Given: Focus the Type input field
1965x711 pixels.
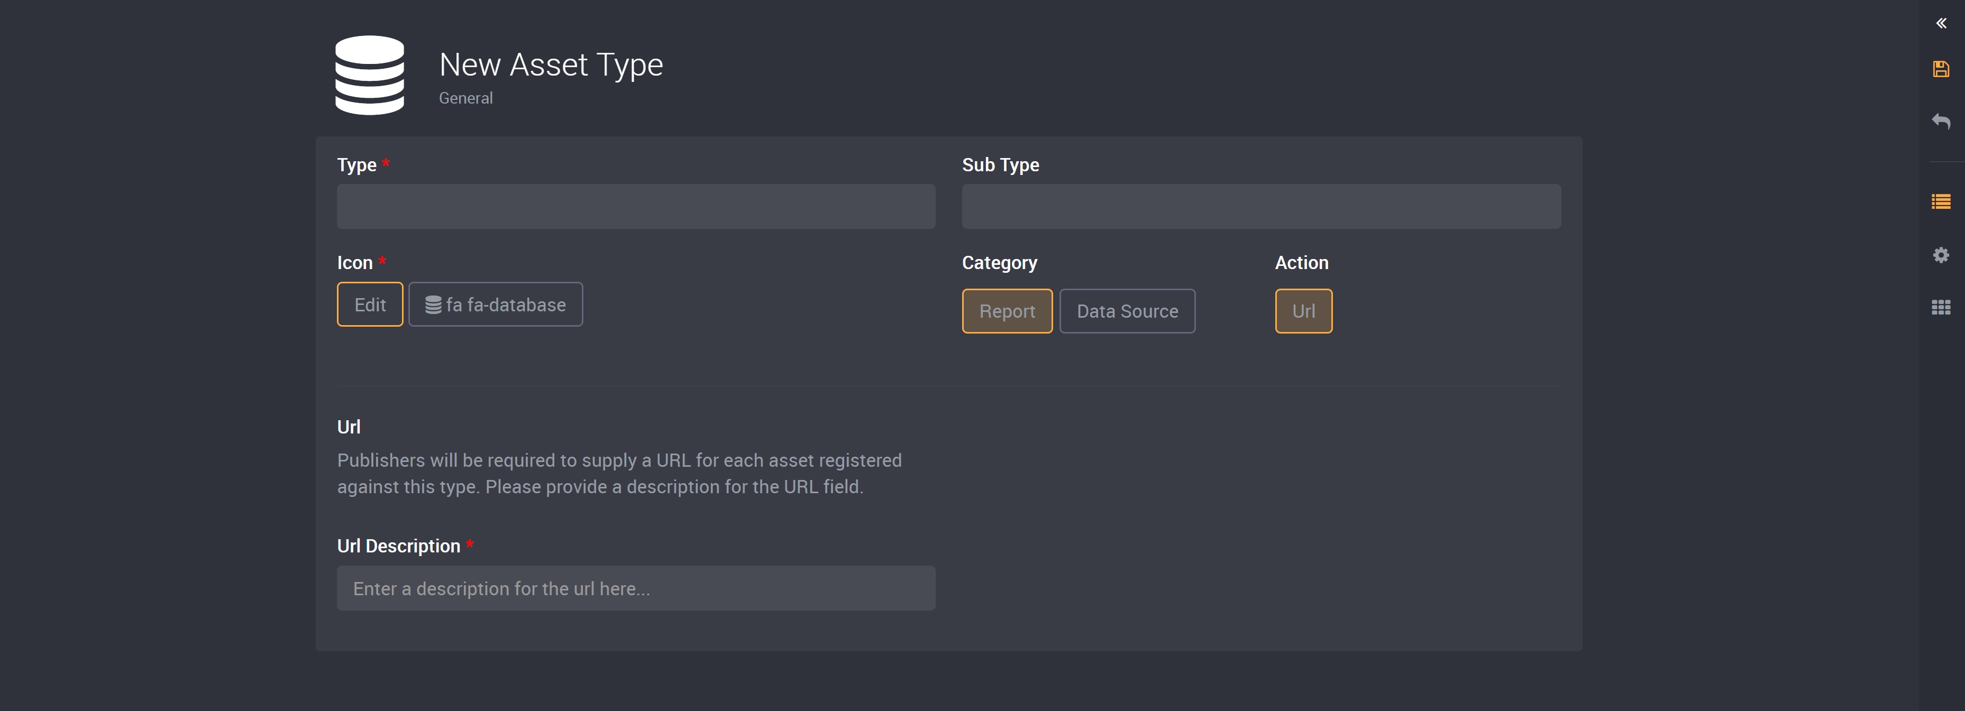Looking at the screenshot, I should click(635, 207).
